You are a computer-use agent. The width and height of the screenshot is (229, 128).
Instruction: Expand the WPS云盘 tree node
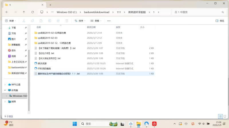click(5, 84)
